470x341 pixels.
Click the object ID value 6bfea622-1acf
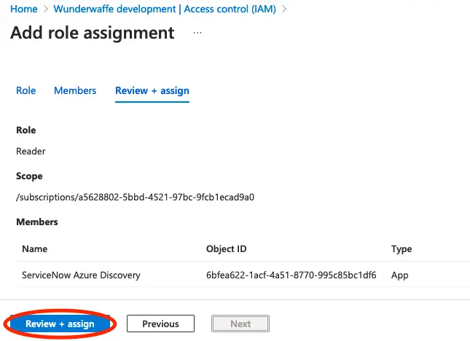[291, 275]
